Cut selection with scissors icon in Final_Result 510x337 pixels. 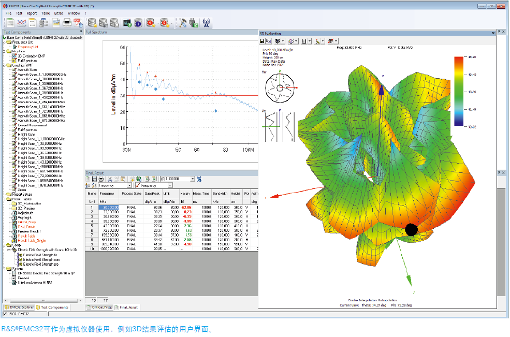tap(110, 179)
